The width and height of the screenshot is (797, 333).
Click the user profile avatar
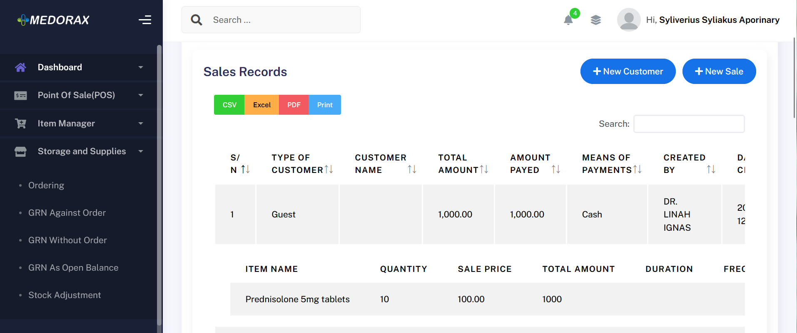pos(629,20)
